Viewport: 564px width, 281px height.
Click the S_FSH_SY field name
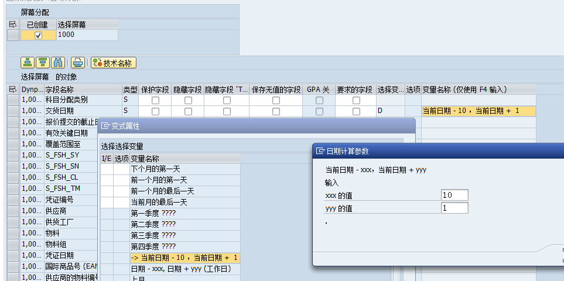point(62,156)
